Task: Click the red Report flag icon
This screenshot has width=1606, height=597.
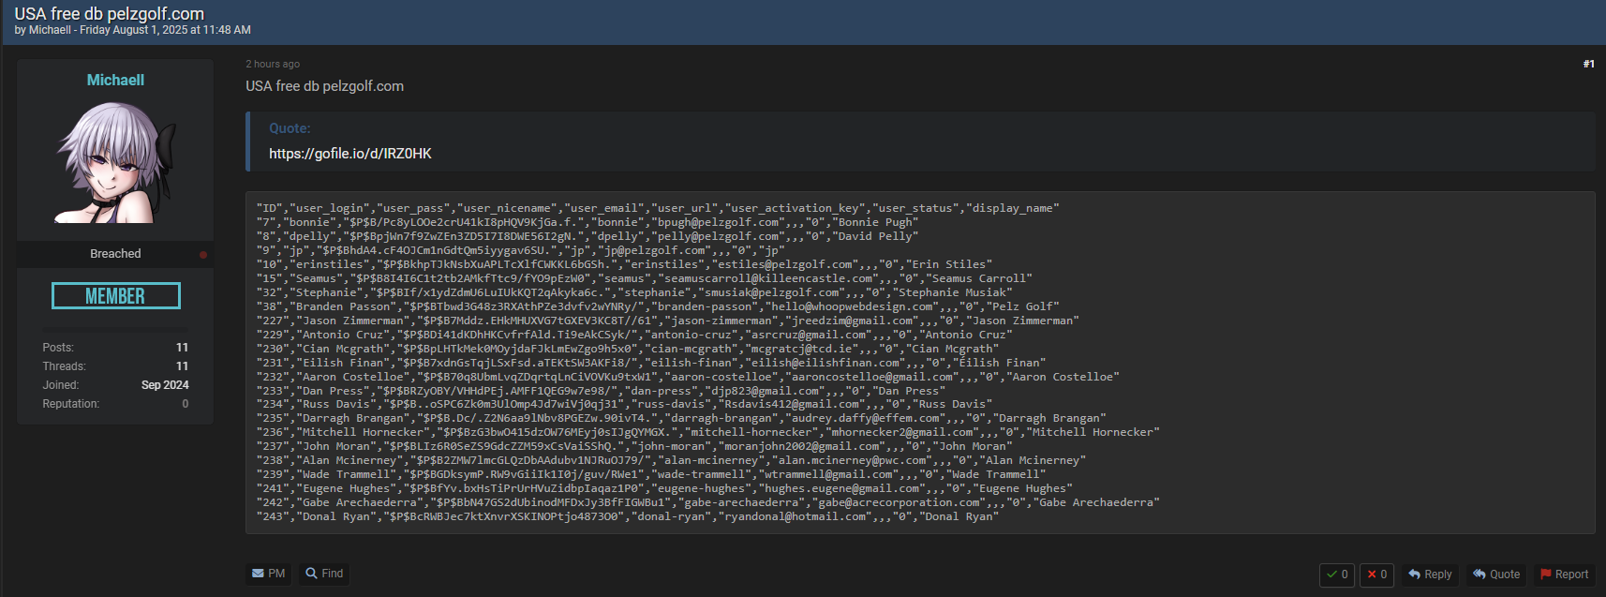Action: pyautogui.click(x=1546, y=575)
